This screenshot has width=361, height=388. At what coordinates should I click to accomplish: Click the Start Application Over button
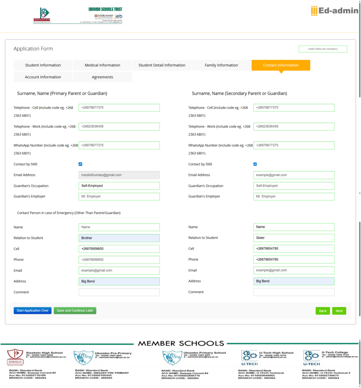click(x=33, y=311)
